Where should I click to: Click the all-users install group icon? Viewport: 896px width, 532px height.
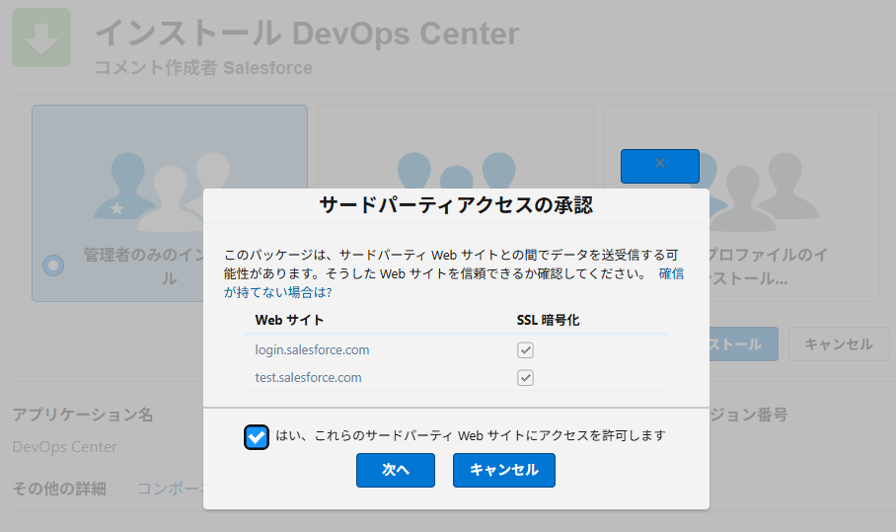tap(456, 171)
